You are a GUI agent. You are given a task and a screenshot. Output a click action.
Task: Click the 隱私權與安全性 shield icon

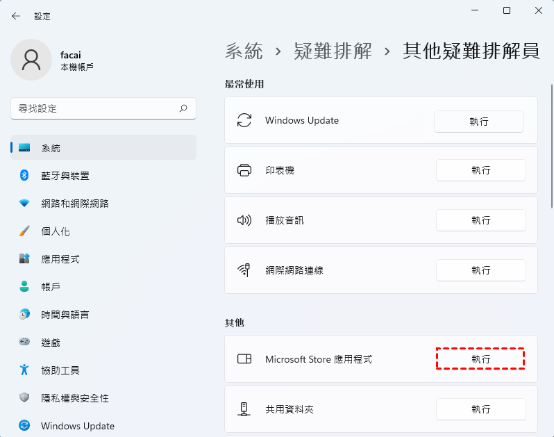[24, 397]
